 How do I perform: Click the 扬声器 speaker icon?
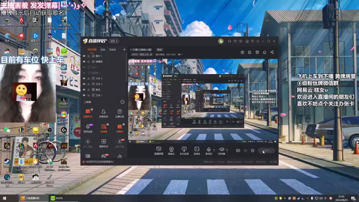[x=221, y=149]
